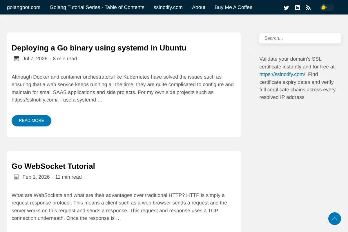
Task: Click the 'Jul 7, 2026' date text
Action: pos(35,59)
